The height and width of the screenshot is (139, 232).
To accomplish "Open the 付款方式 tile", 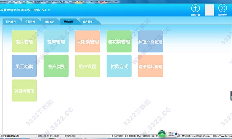I will [x=119, y=66].
